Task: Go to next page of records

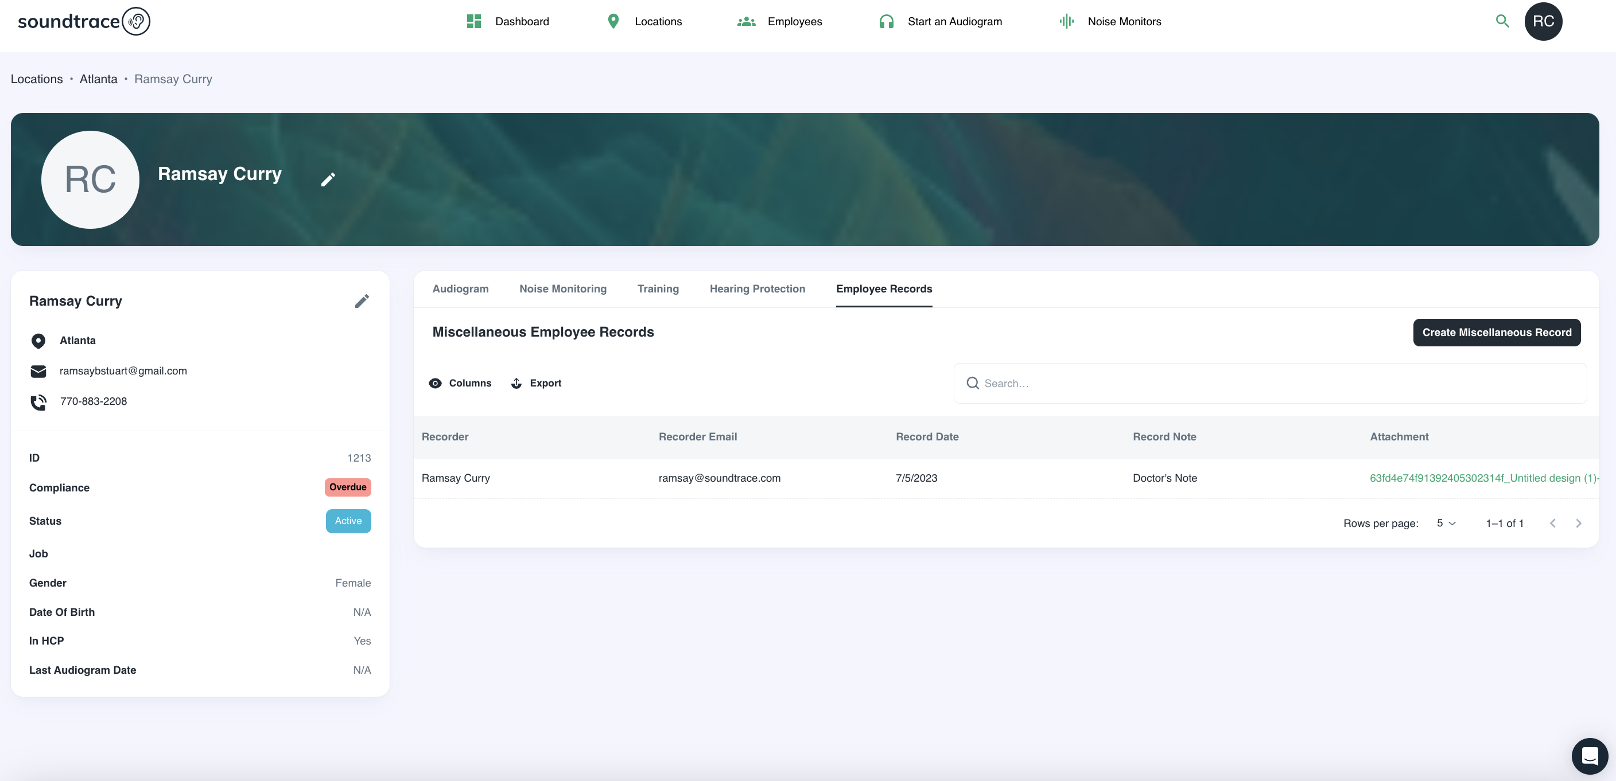Action: [x=1578, y=523]
